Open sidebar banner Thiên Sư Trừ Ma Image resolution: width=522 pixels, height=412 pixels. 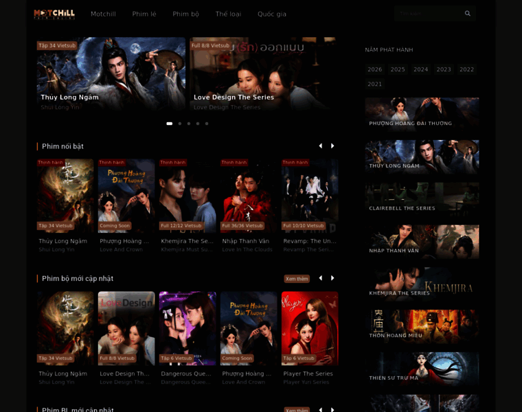point(422,369)
